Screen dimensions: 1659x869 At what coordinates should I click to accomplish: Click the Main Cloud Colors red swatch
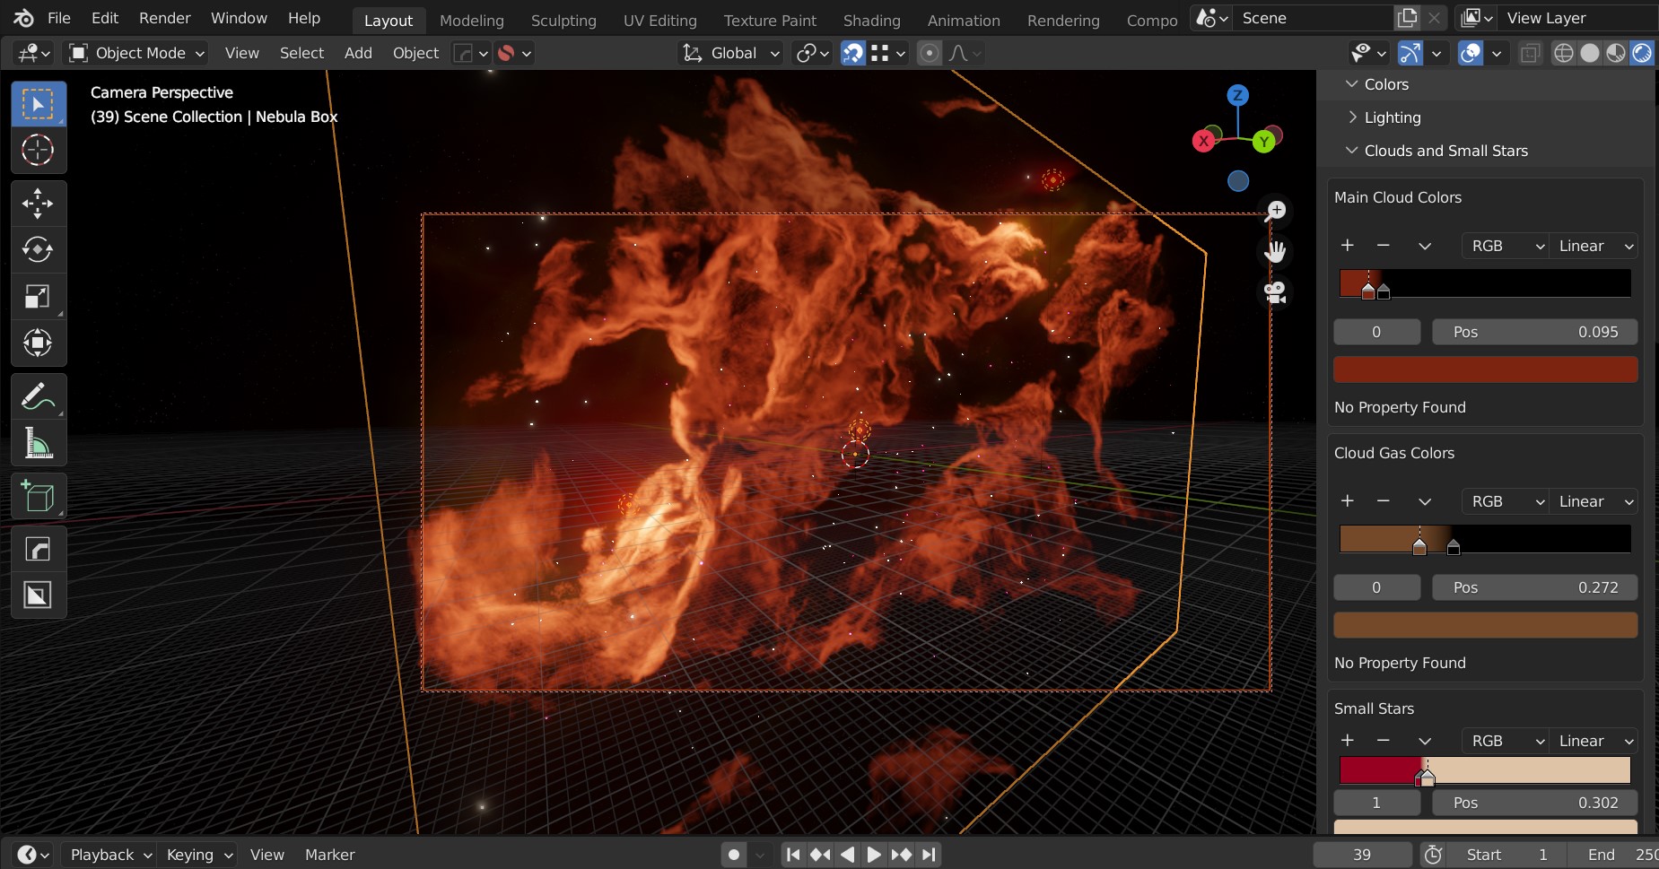pos(1485,369)
